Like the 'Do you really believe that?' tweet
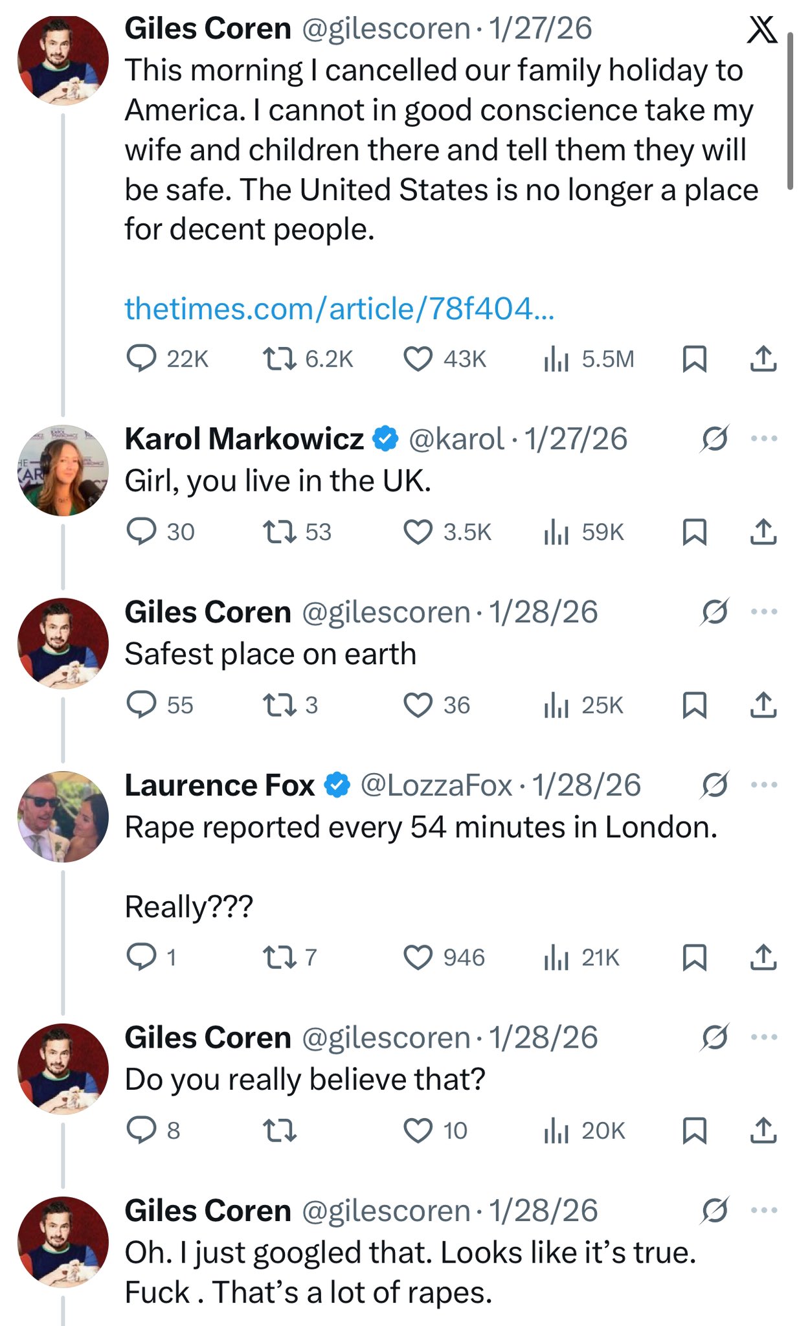The width and height of the screenshot is (799, 1326). click(418, 1130)
